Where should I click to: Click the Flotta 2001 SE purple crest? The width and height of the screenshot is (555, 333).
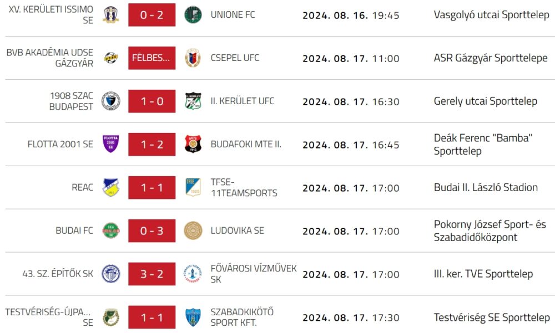[x=111, y=144]
